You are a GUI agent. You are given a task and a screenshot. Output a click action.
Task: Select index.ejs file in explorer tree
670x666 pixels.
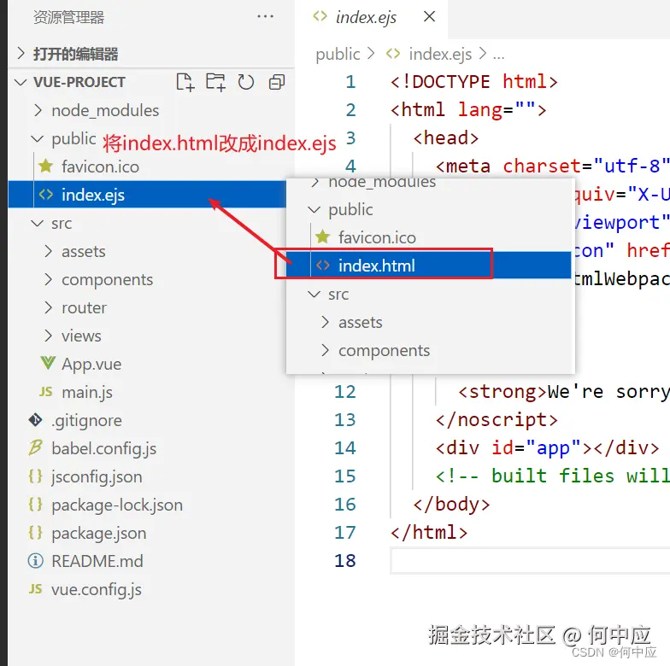point(147,195)
